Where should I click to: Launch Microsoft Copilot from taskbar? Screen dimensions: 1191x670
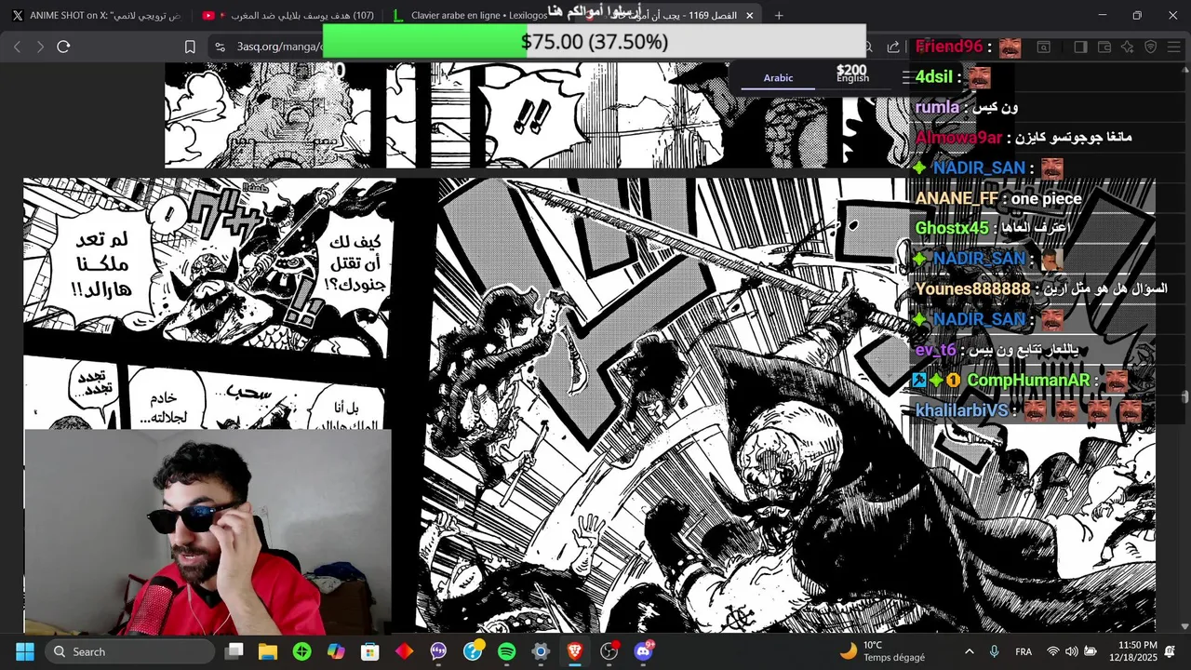coord(336,651)
